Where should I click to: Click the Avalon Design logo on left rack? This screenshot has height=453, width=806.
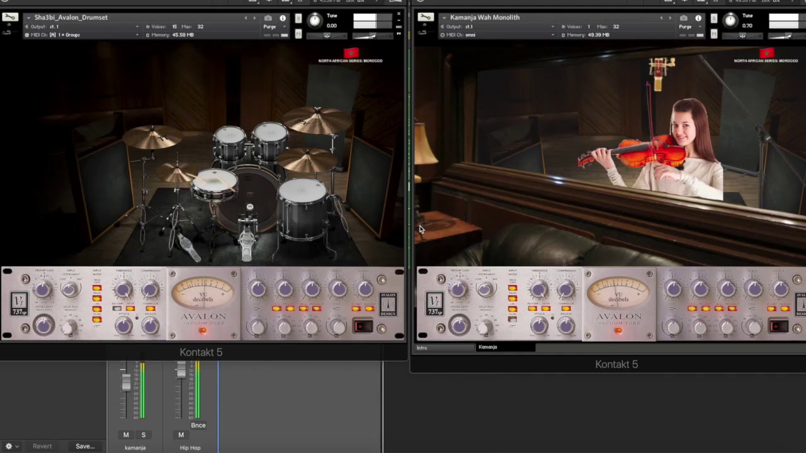coord(388,305)
